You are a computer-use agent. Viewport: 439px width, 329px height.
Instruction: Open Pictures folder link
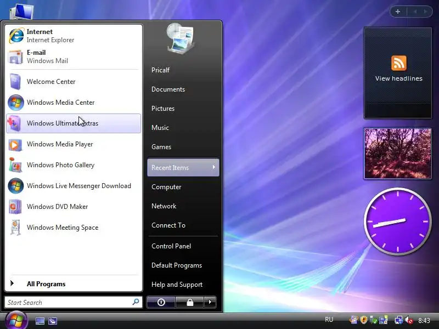[x=163, y=109]
